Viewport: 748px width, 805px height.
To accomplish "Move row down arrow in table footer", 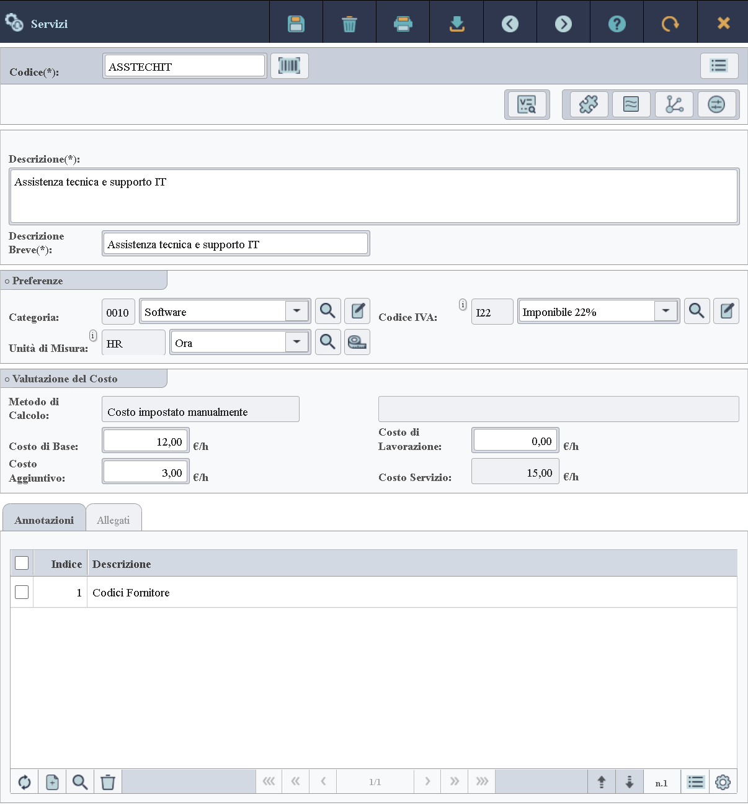I will [630, 782].
